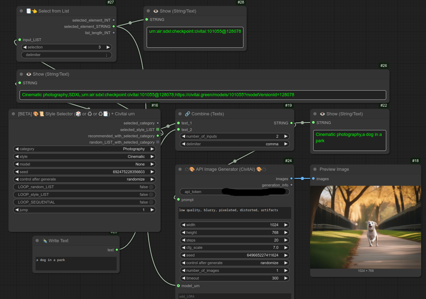This screenshot has height=299, width=426.
Task: Enable LOOP_style_LIST toggle
Action: [x=151, y=195]
